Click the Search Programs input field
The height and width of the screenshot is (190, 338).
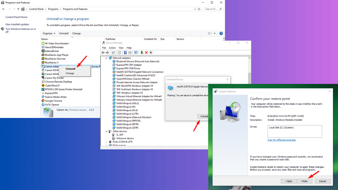213,9
